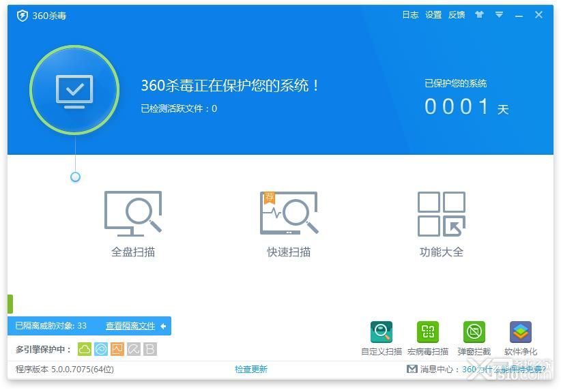This screenshot has width=561, height=390.
Task: Click the 全盘扫描 label
Action: [x=133, y=252]
